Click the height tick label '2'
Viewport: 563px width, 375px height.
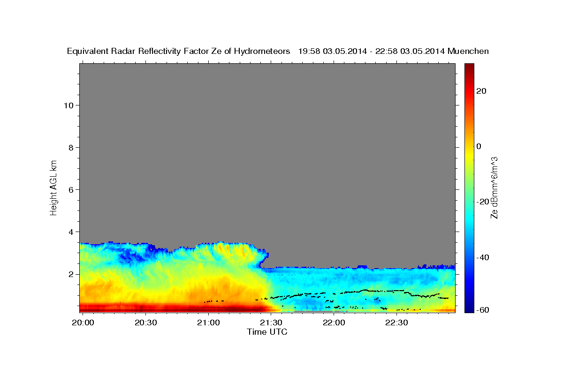pos(70,274)
